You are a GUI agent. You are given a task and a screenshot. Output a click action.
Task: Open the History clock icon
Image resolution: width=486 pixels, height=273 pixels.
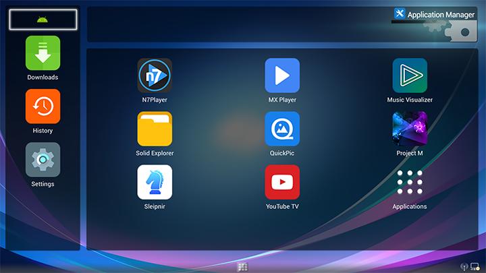[43, 107]
